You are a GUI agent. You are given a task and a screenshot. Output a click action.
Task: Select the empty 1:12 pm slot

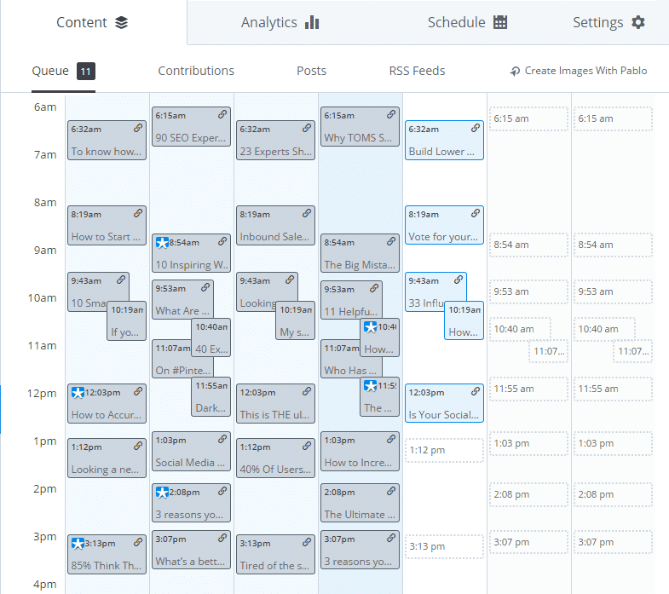(x=444, y=450)
